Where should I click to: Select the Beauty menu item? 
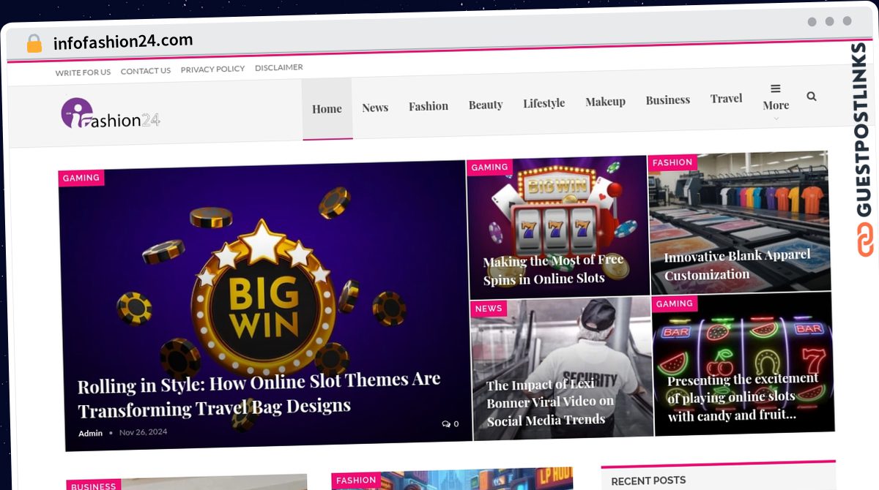click(486, 105)
